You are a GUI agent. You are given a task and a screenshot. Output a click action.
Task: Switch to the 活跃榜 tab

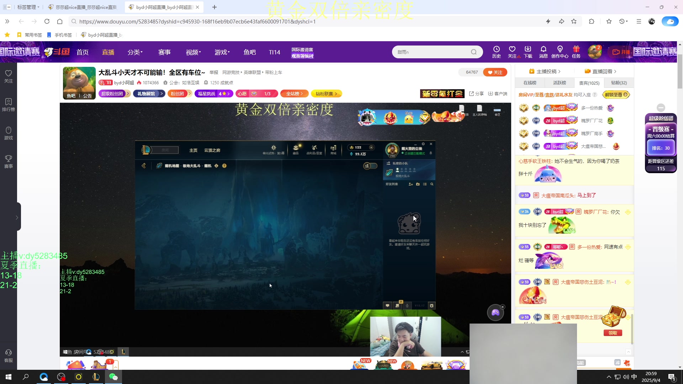[x=559, y=83]
